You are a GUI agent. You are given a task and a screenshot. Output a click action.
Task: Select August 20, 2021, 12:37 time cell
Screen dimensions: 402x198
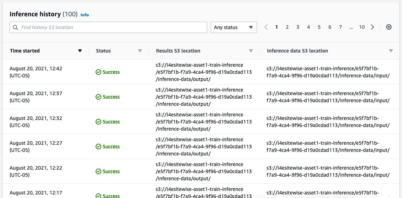coord(36,97)
